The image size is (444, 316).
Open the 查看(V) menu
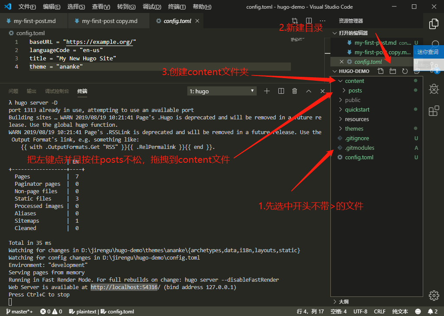click(101, 7)
